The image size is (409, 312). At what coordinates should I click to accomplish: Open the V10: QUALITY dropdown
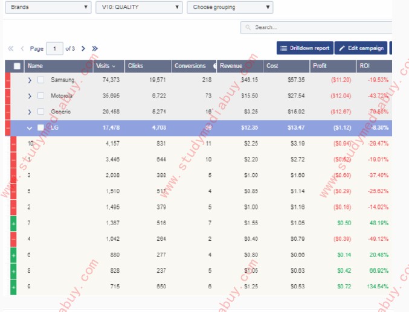pyautogui.click(x=139, y=7)
